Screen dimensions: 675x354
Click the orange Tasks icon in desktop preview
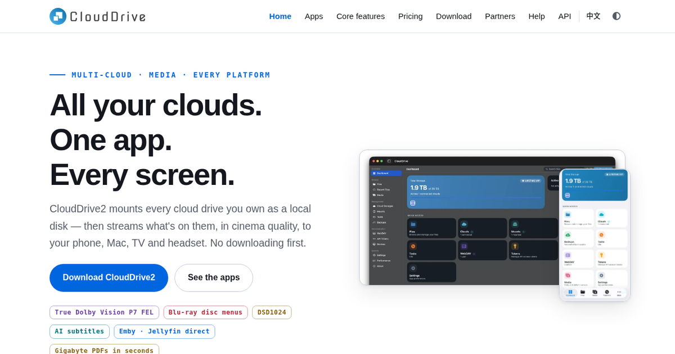pyautogui.click(x=413, y=246)
